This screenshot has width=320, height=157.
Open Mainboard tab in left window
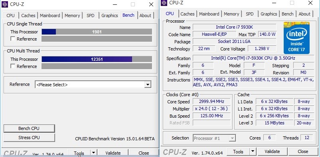tap(50, 16)
